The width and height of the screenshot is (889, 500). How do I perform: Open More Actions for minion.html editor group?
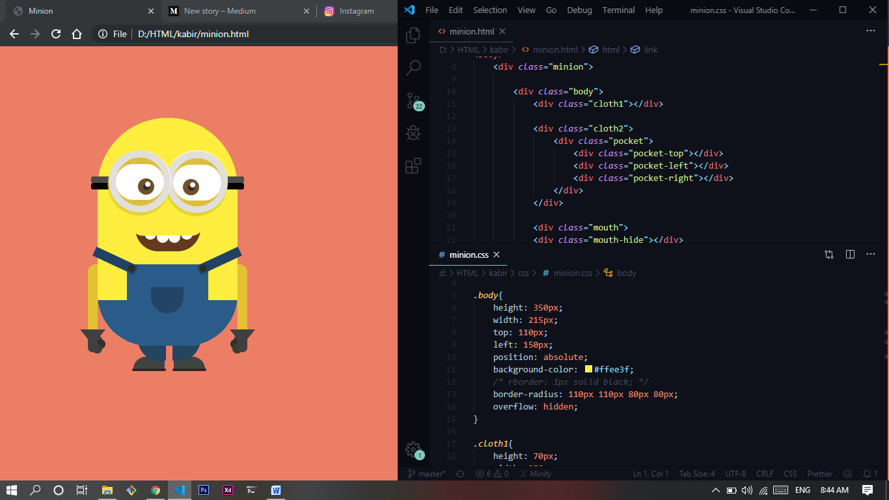pos(871,31)
